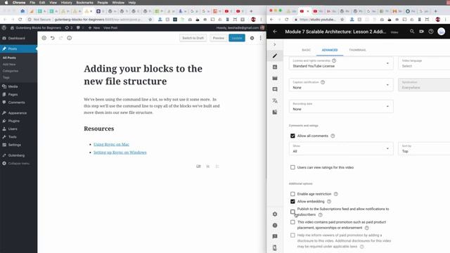Open Comments icon in Studio sidebar
The height and width of the screenshot is (253, 450).
(x=275, y=89)
